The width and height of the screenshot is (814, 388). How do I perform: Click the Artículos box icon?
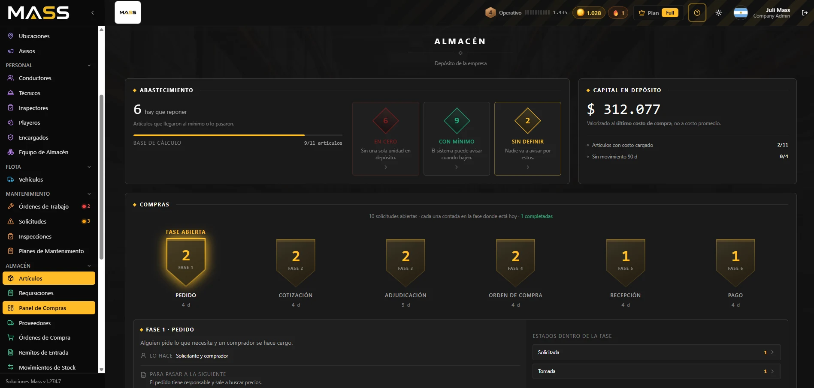11,278
